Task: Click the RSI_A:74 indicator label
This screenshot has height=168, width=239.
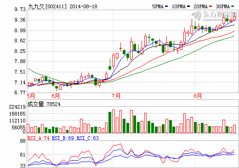Action: click(39, 138)
